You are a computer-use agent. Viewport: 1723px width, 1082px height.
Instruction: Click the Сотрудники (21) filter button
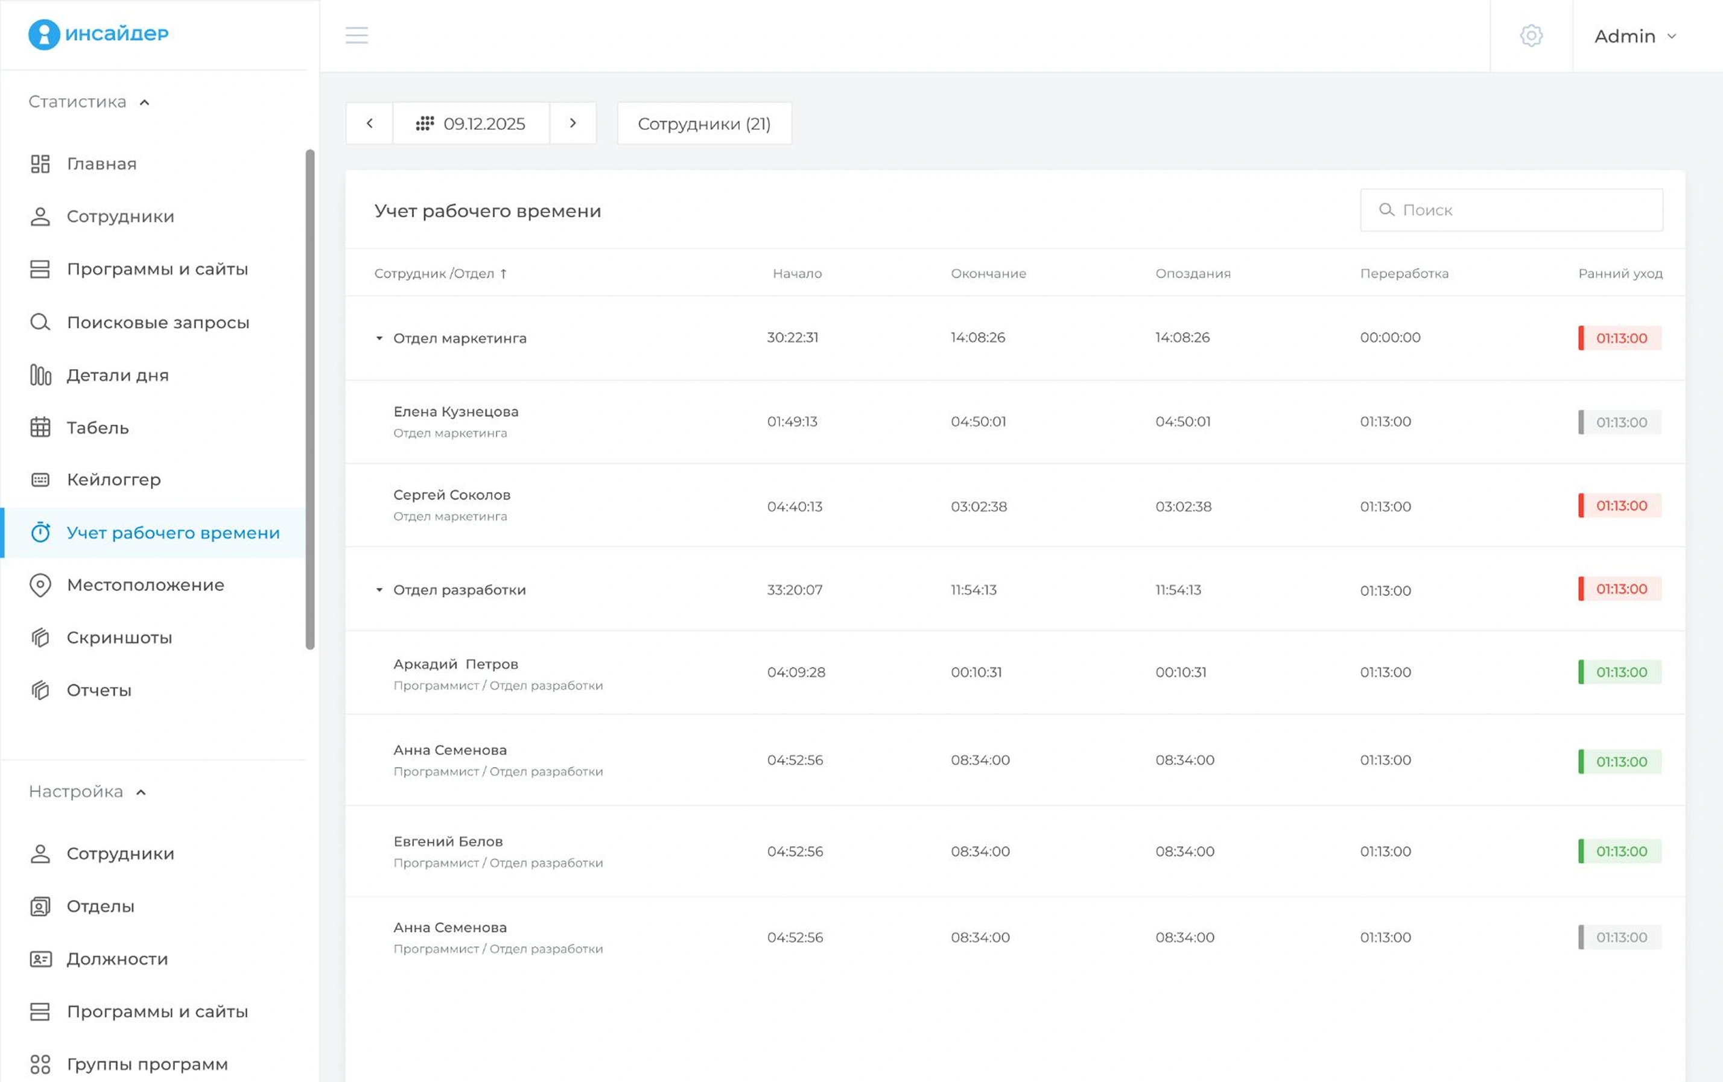coord(704,123)
